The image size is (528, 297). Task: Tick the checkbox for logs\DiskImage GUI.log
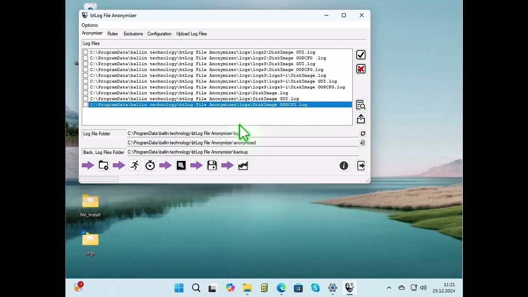tap(85, 99)
